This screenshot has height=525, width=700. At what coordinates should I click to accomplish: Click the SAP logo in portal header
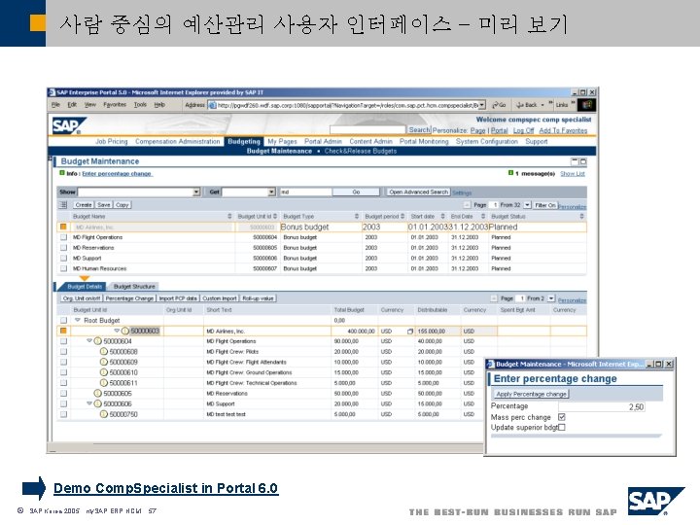coord(68,125)
